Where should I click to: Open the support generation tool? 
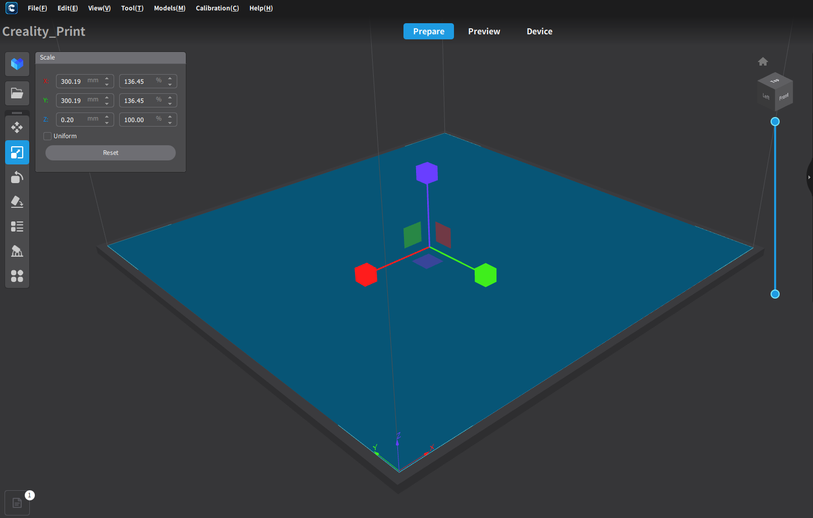(x=17, y=251)
